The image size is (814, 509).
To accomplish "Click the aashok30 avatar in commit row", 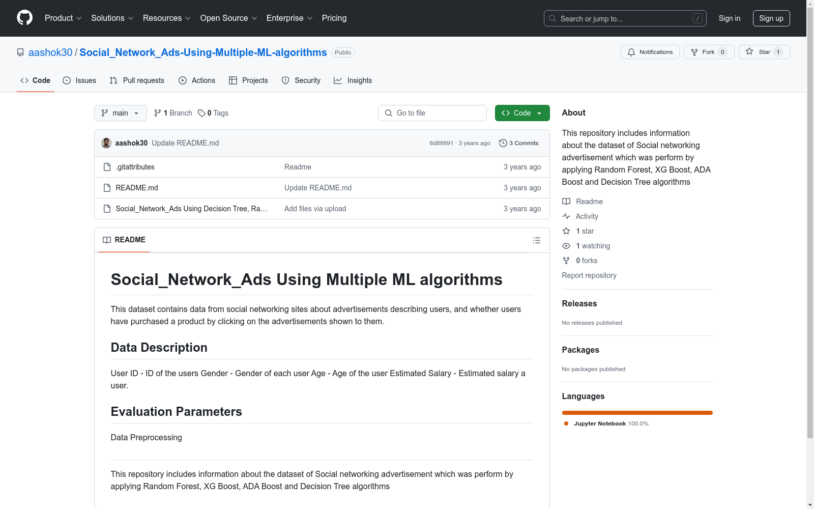I will tap(106, 143).
